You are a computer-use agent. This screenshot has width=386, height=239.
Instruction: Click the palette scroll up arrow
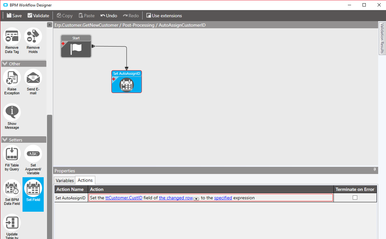(x=50, y=25)
